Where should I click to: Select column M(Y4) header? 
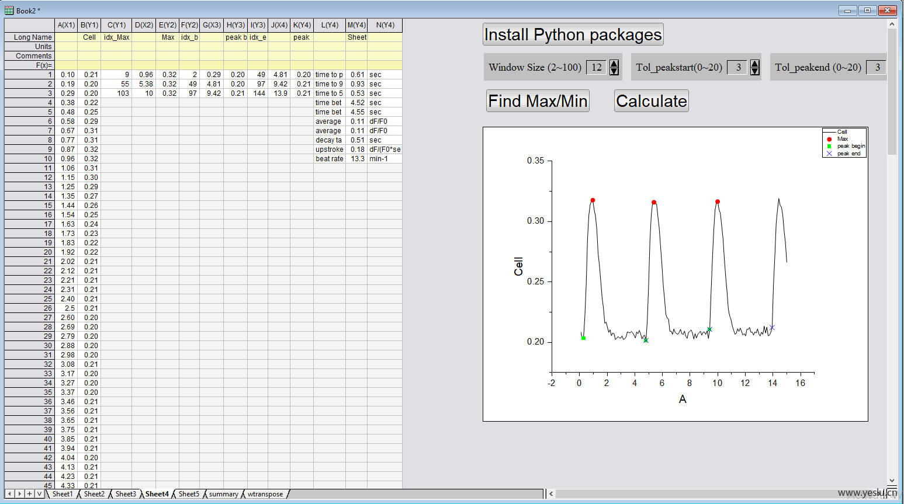356,25
